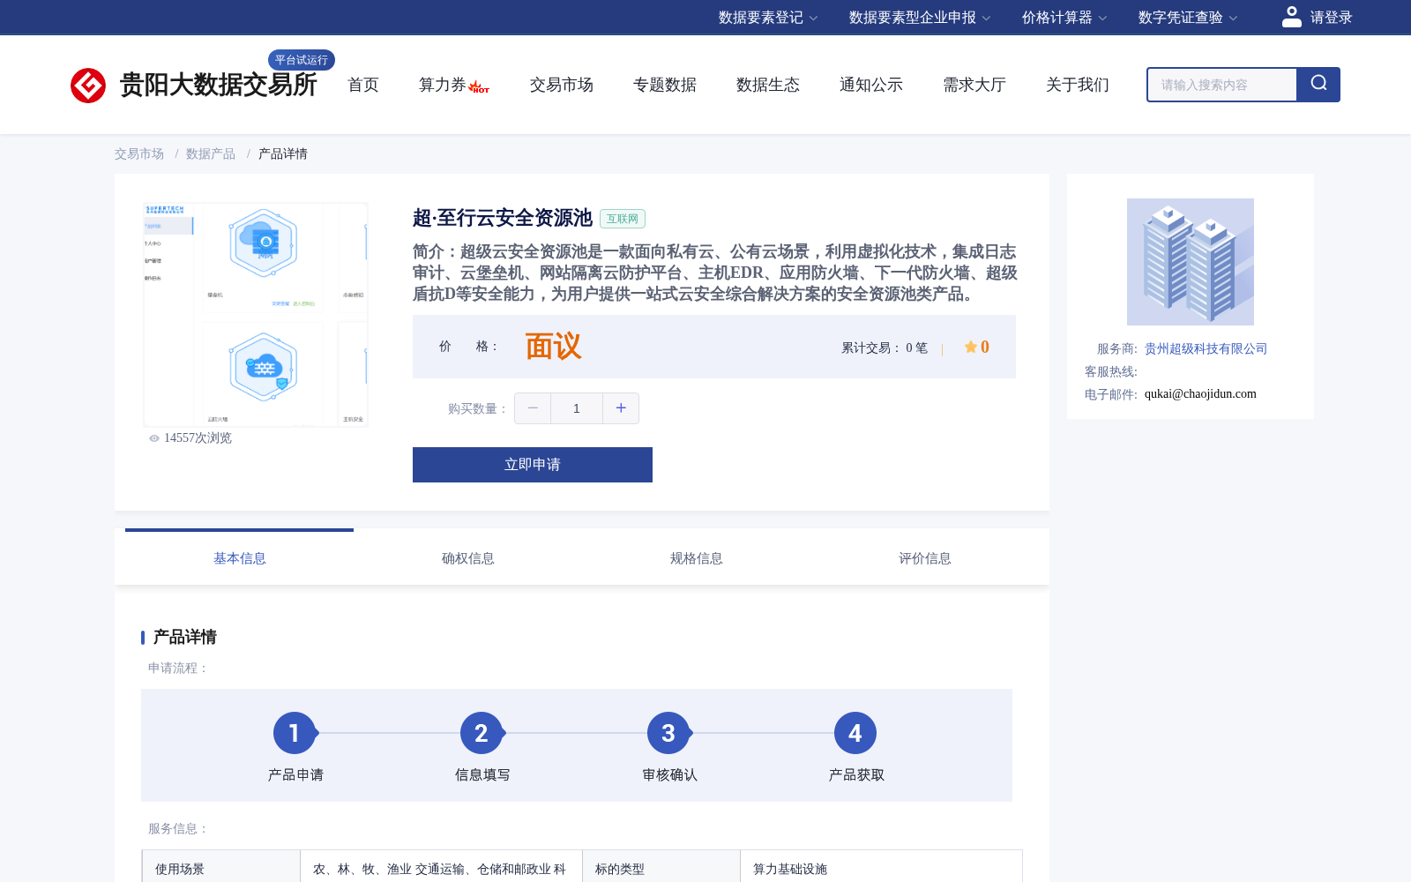Click the Guiyang Big Data Exchange logo icon
1411x882 pixels.
(88, 86)
